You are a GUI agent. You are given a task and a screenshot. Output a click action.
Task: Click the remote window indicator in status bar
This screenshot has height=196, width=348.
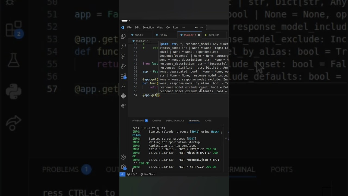pos(122,174)
